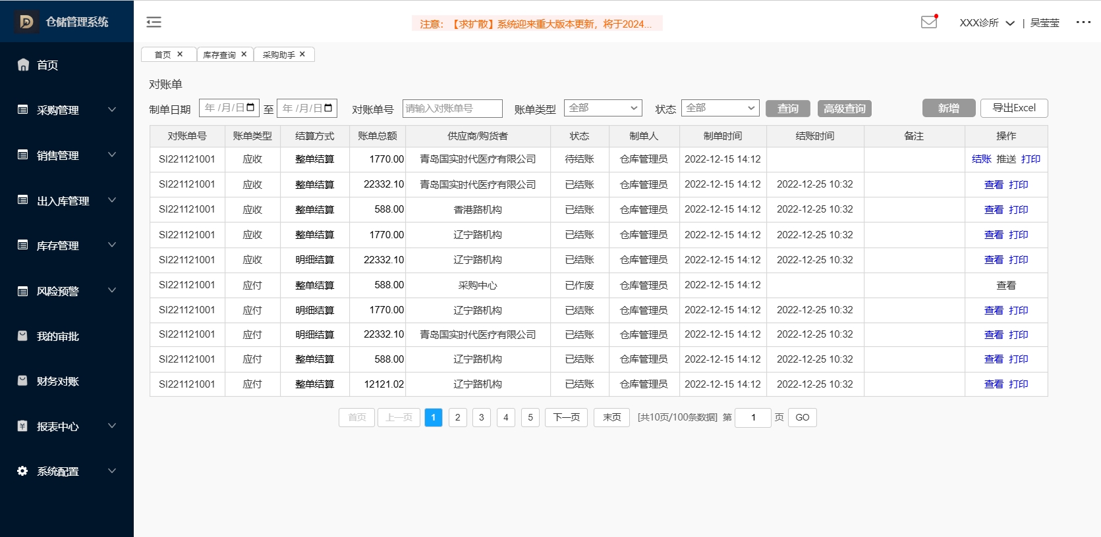Click the 出入库管理 sidebar icon
The width and height of the screenshot is (1101, 537).
[x=23, y=200]
